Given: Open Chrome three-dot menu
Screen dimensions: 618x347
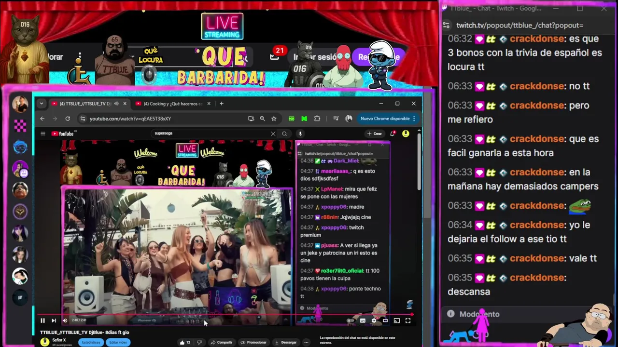Looking at the screenshot, I should [x=414, y=119].
